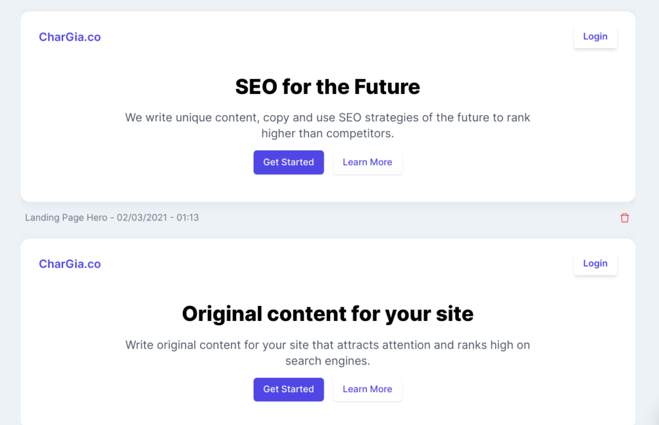This screenshot has width=659, height=425.
Task: Click the text line 'higher than competitors.'
Action: tap(328, 134)
